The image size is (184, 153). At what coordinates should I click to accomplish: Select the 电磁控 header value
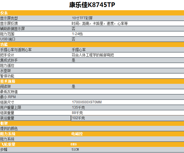(x=77, y=134)
